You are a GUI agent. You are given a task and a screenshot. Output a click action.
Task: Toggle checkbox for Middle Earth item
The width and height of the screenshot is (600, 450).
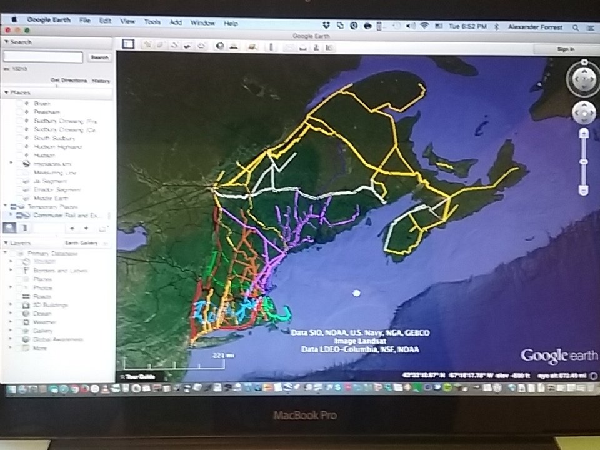point(19,198)
